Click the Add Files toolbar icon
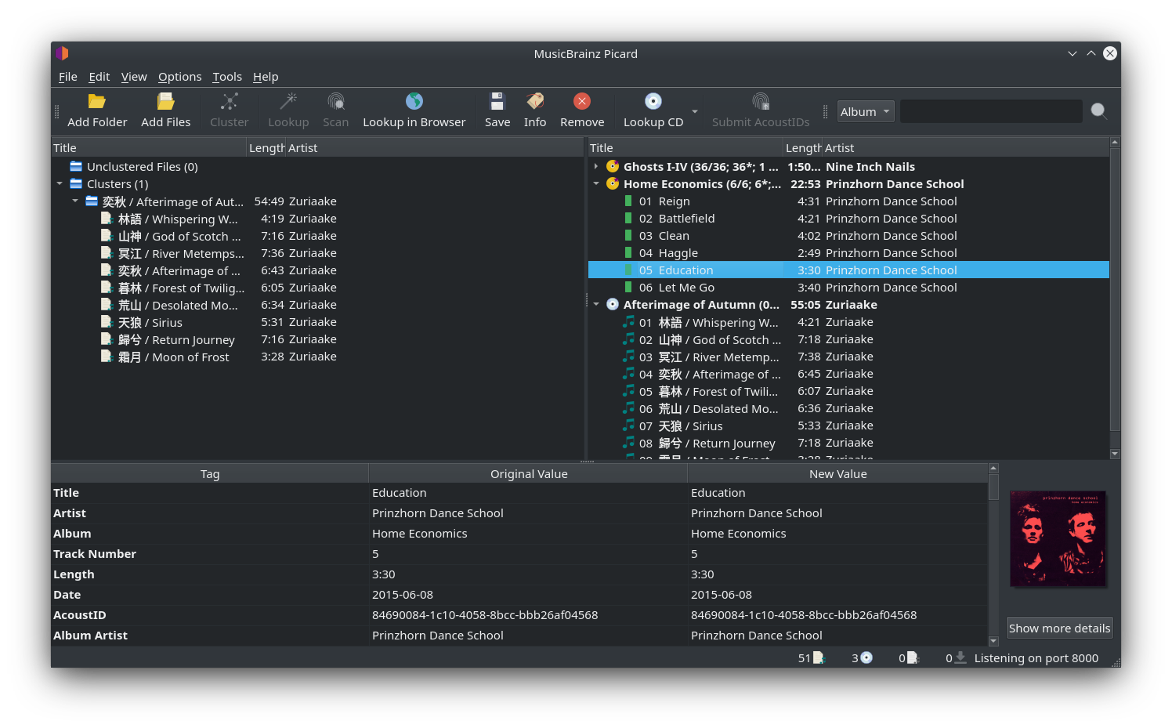This screenshot has width=1172, height=728. 165,101
